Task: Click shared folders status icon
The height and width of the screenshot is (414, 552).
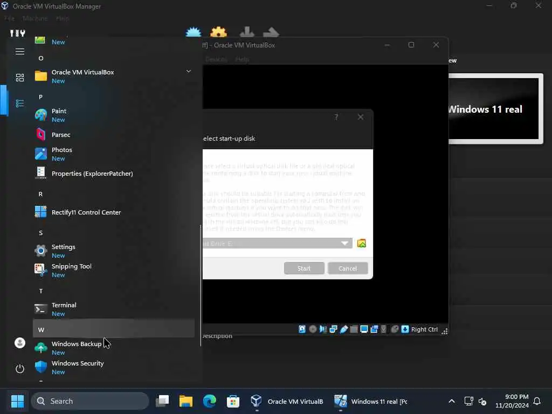Action: [x=354, y=329]
